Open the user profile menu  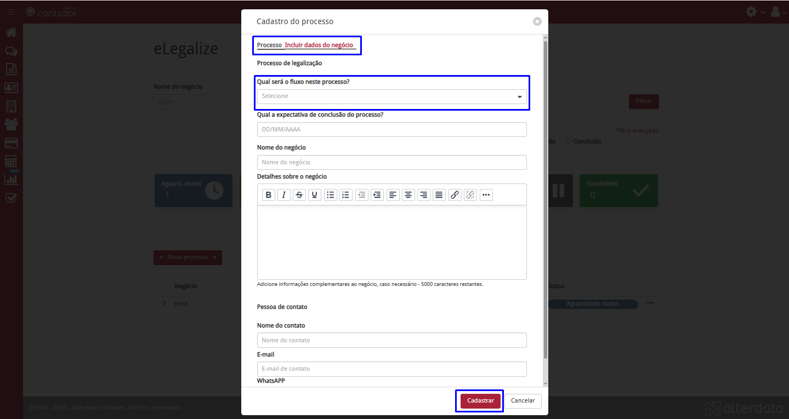pyautogui.click(x=776, y=12)
